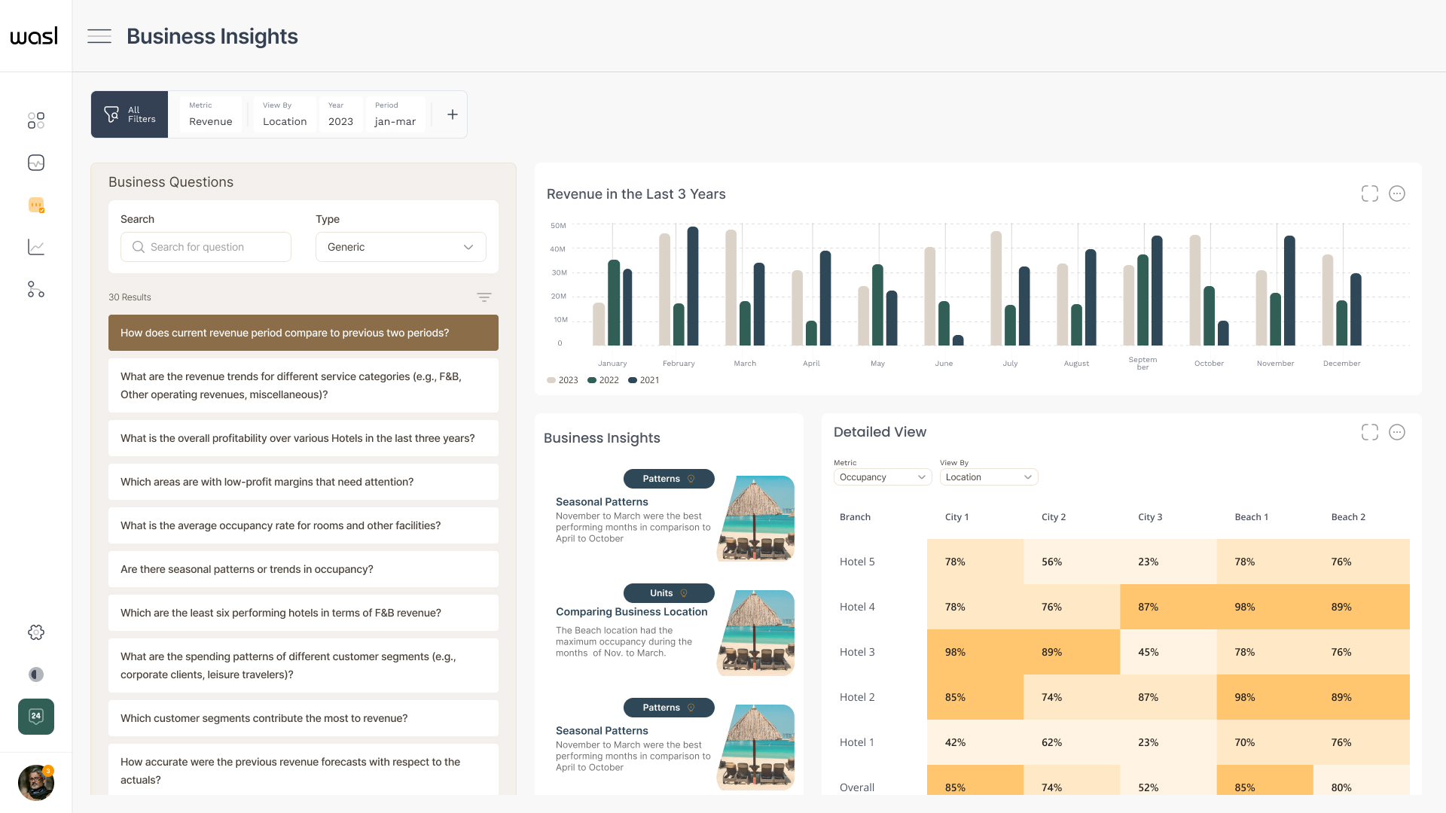1446x813 pixels.
Task: Click the All Filters button
Action: 130,114
